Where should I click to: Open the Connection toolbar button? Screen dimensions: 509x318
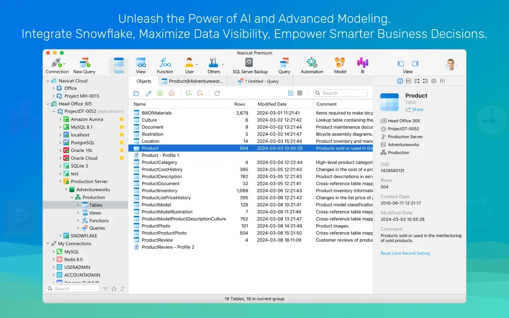(57, 66)
